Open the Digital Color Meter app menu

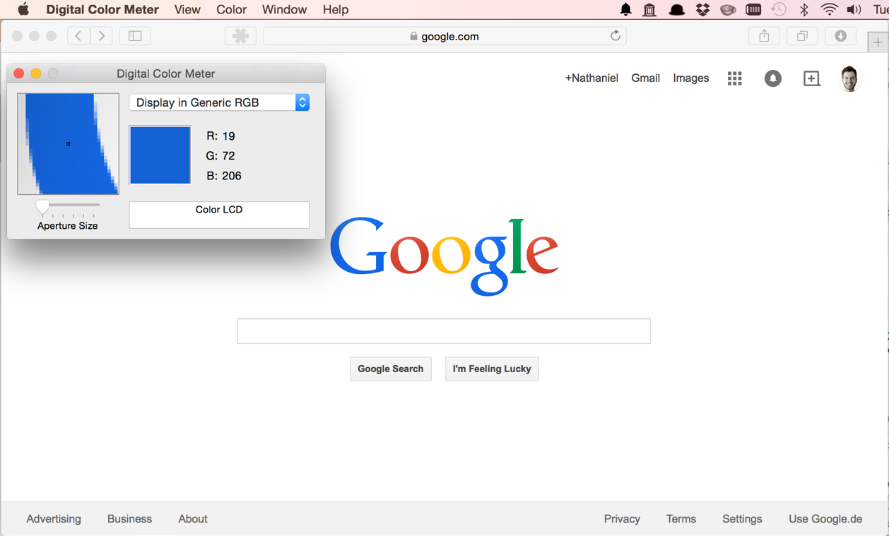click(102, 10)
